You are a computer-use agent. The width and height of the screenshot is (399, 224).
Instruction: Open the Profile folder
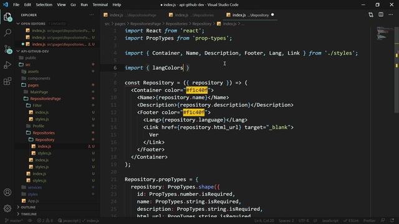(38, 126)
